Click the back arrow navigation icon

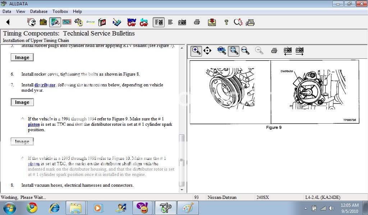[8, 22]
